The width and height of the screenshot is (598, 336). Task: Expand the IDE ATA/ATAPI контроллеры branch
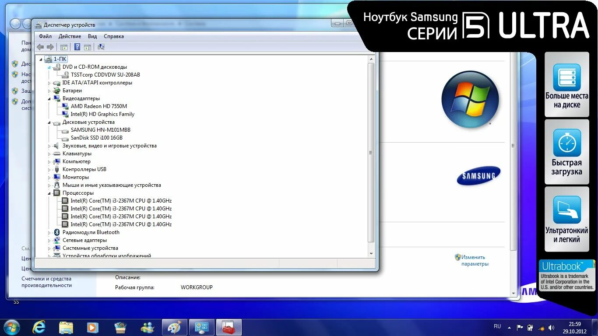[49, 83]
